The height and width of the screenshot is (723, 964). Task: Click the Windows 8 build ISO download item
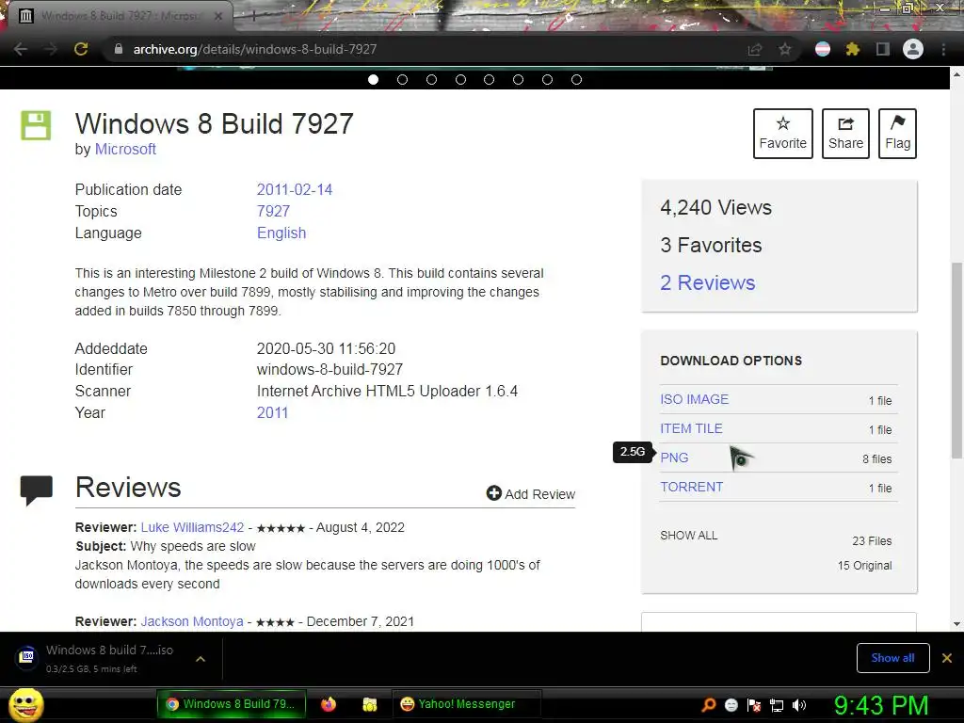111,658
